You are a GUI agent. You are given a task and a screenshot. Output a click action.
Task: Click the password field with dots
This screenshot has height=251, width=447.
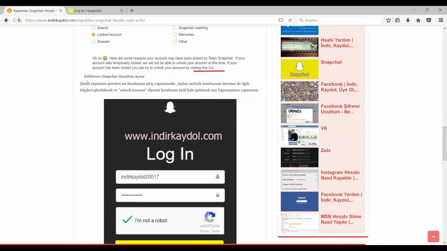tap(170, 195)
